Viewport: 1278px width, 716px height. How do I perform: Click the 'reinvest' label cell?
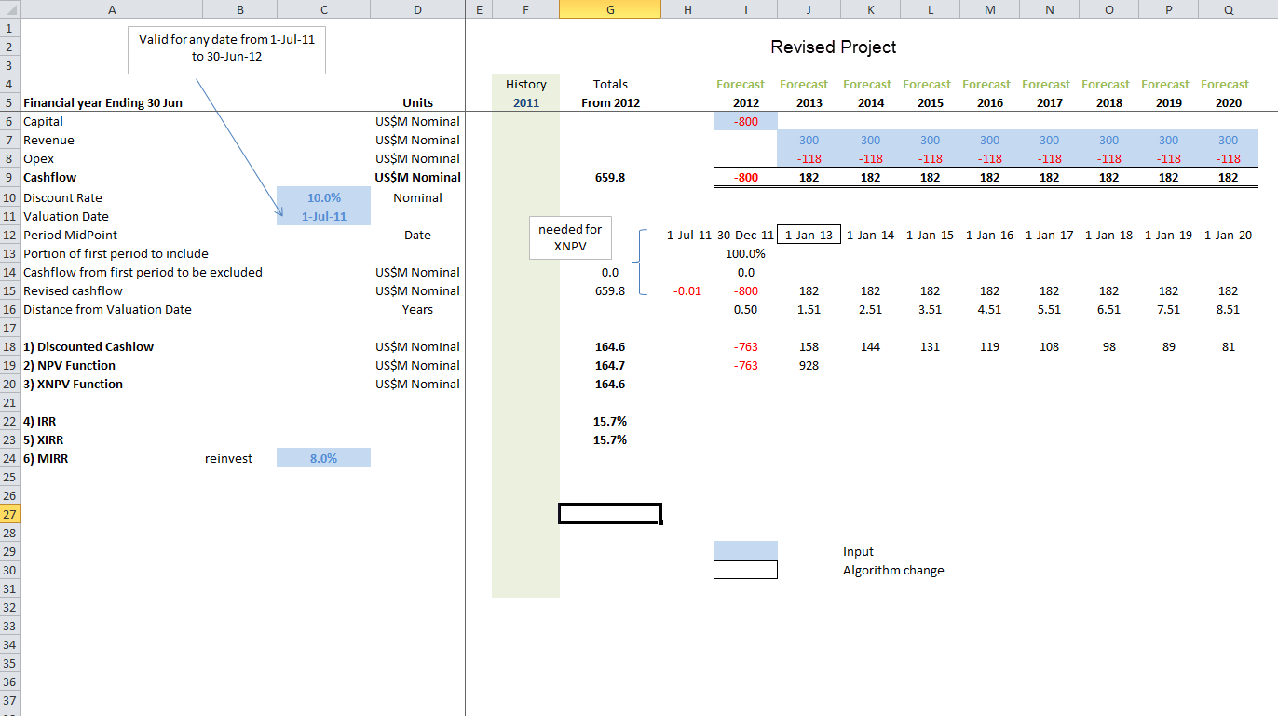(228, 458)
